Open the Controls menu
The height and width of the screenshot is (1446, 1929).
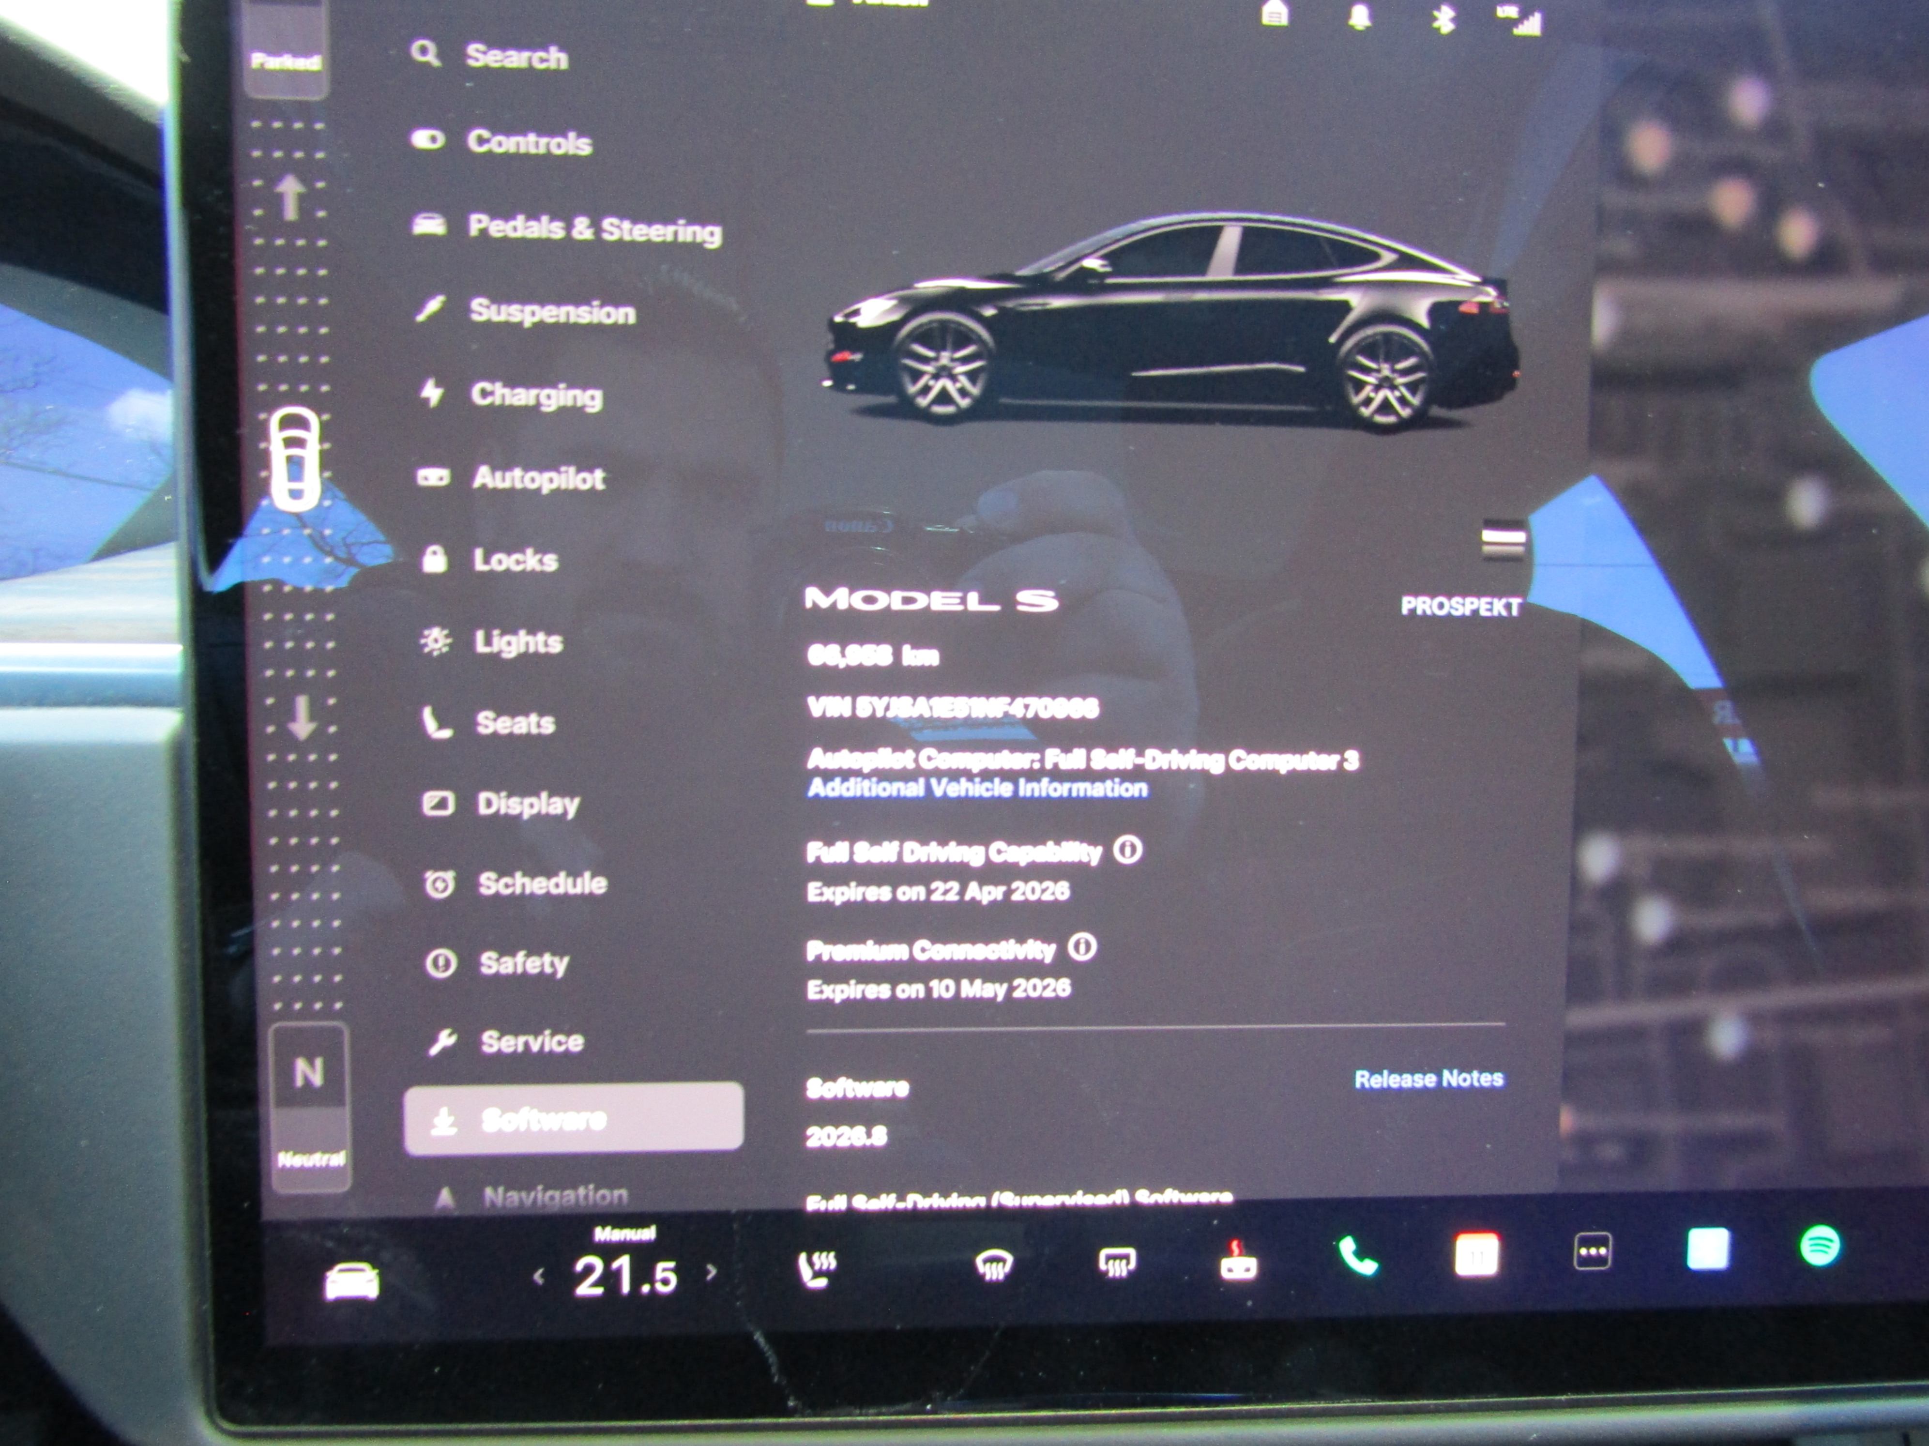(x=501, y=141)
